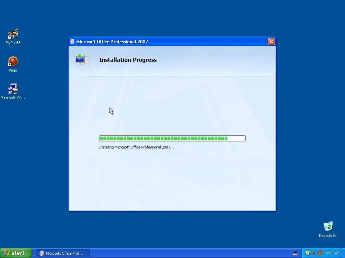Viewport: 345px width, 258px height.
Task: Click the Microsoft Office Prof... taskbar button
Action: pyautogui.click(x=63, y=253)
